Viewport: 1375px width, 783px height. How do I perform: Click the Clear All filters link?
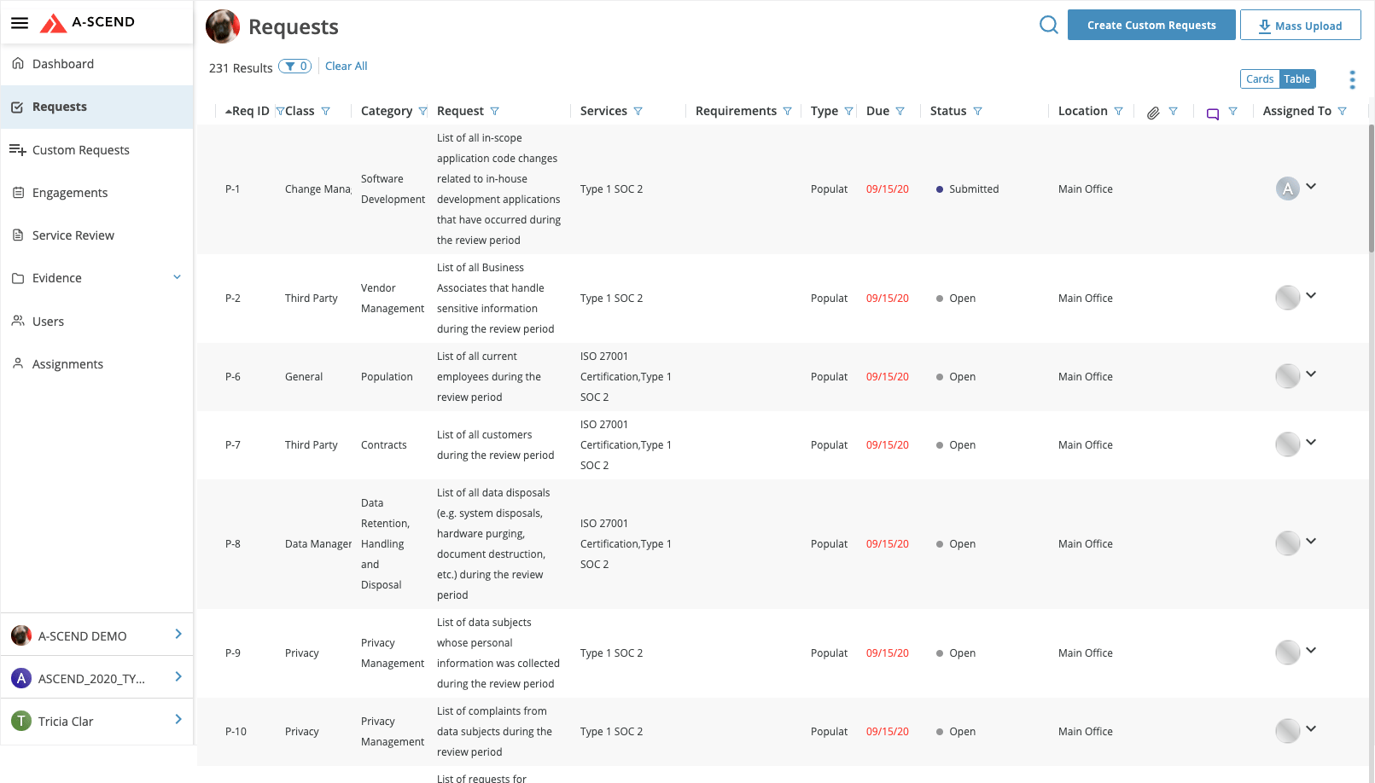point(346,67)
